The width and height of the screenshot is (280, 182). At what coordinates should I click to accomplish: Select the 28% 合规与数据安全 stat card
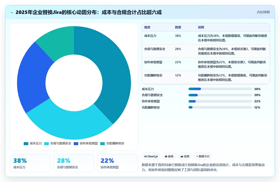[x=74, y=163]
